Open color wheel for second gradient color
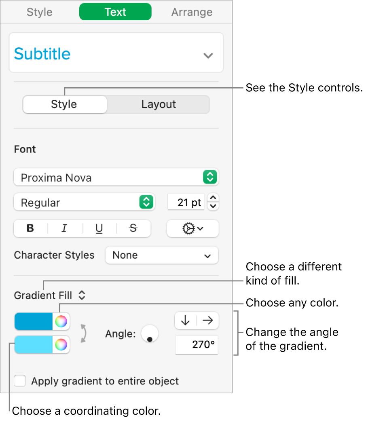The image size is (368, 422). point(61,345)
